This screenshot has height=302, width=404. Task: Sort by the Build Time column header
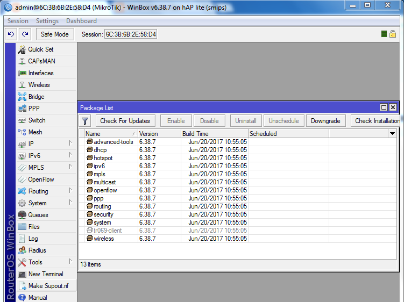click(214, 134)
